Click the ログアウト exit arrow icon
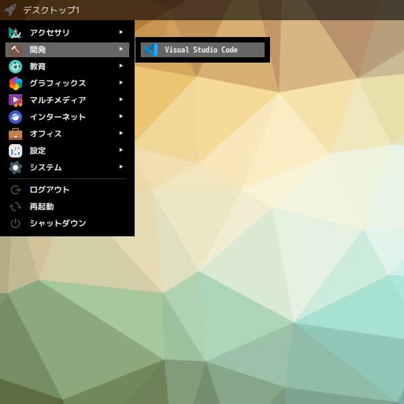This screenshot has width=404, height=404. 15,190
